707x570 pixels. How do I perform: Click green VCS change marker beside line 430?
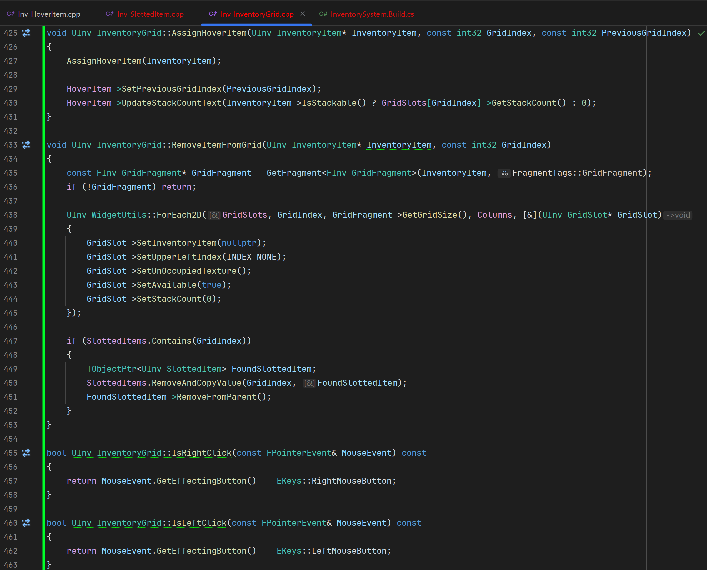click(x=44, y=103)
